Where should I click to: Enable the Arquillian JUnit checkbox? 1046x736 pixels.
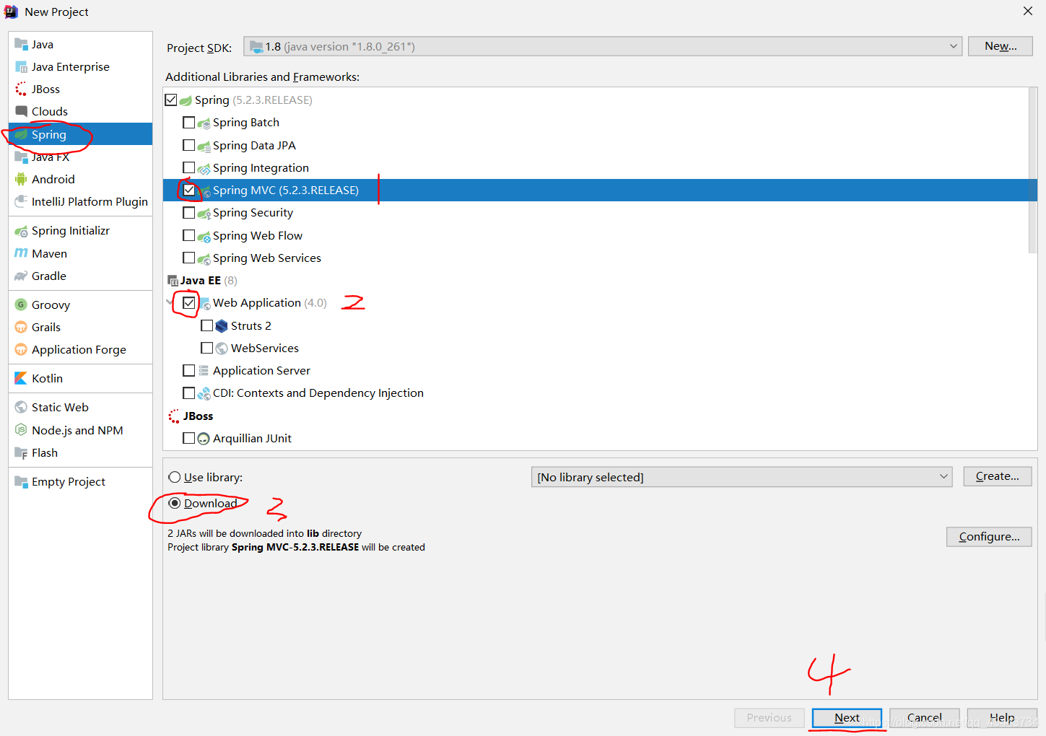pyautogui.click(x=189, y=438)
